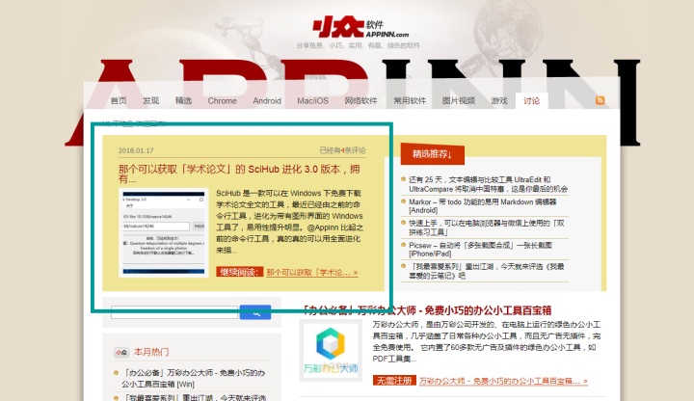The height and width of the screenshot is (401, 694).
Task: Open the 「办公必备」万彩办公大师 [Win] hot list item
Action: tap(194, 379)
